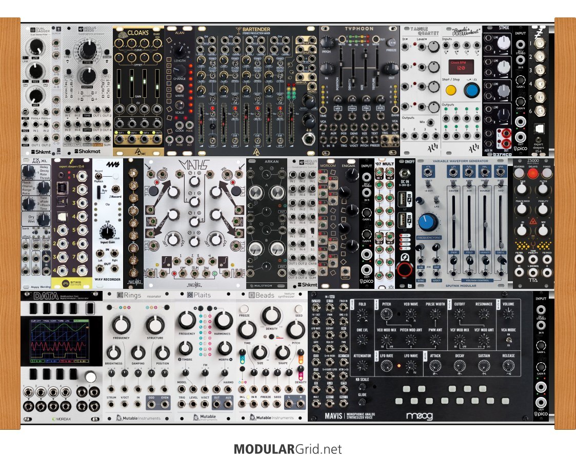
Task: Click the HARMONICS knob on Plaits
Action: click(223, 320)
